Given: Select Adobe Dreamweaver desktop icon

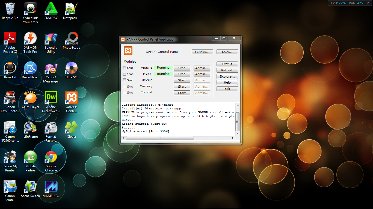Looking at the screenshot, I should coord(51,102).
